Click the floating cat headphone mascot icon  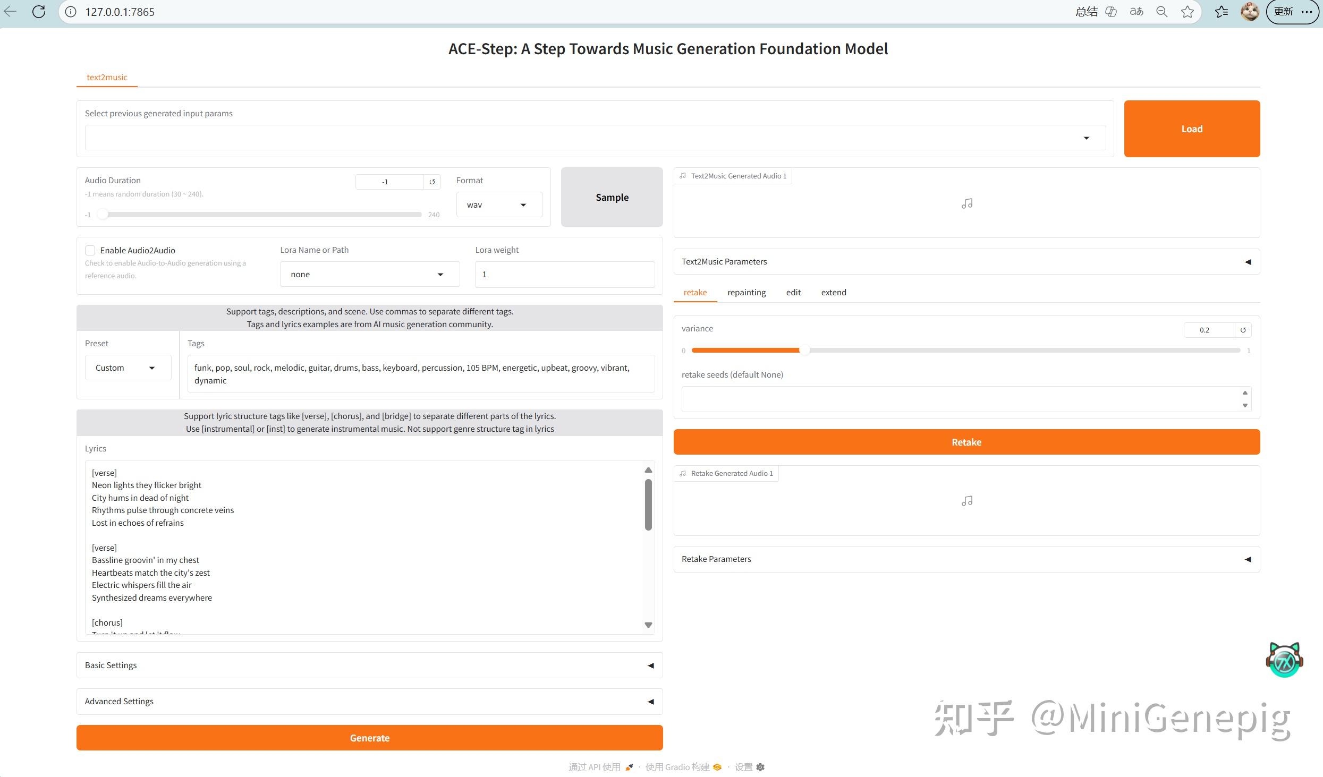tap(1284, 659)
